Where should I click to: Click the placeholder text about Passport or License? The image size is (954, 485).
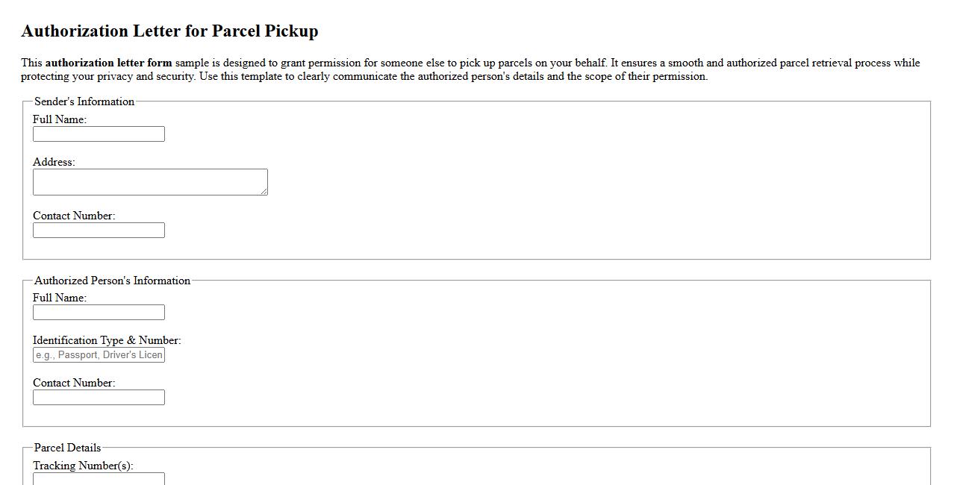[97, 354]
